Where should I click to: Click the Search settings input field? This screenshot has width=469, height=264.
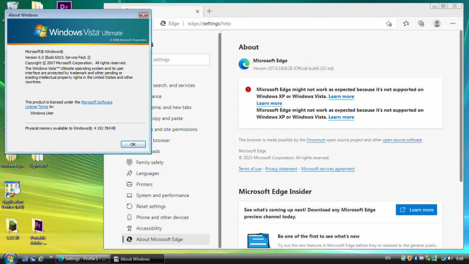[181, 60]
